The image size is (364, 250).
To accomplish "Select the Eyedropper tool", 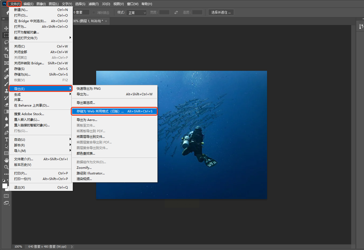I will (x=6, y=70).
